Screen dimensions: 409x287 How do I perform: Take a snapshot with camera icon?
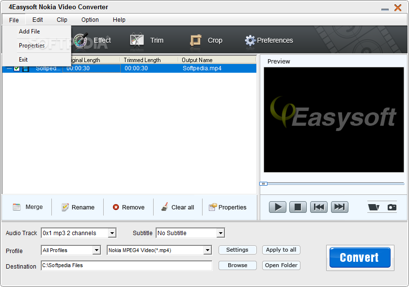tap(392, 207)
